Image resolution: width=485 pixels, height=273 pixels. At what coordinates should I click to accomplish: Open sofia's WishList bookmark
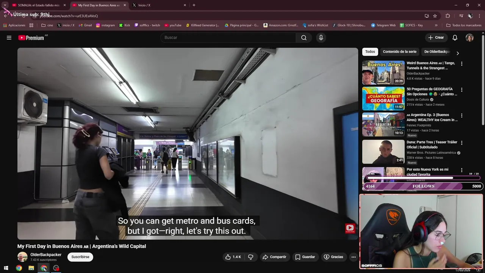pyautogui.click(x=315, y=25)
